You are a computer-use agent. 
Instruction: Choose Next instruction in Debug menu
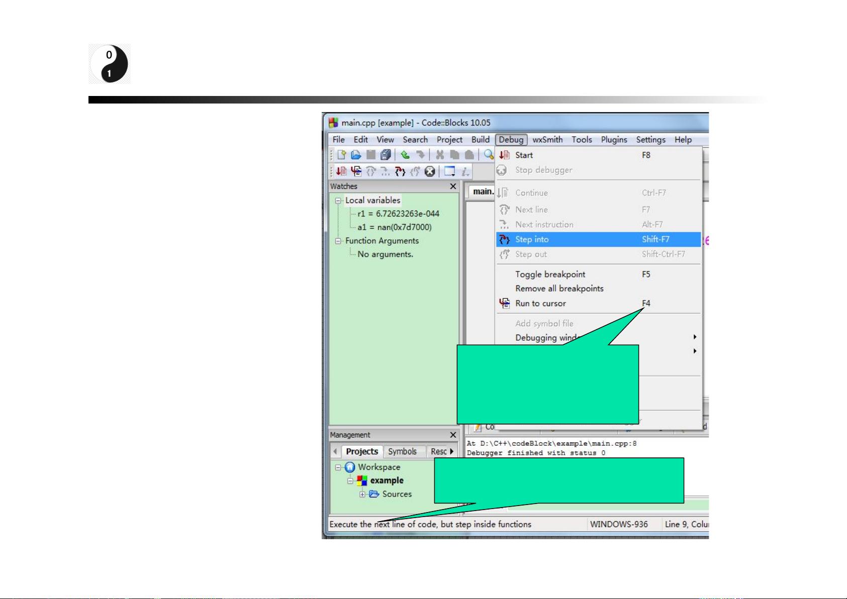click(598, 225)
